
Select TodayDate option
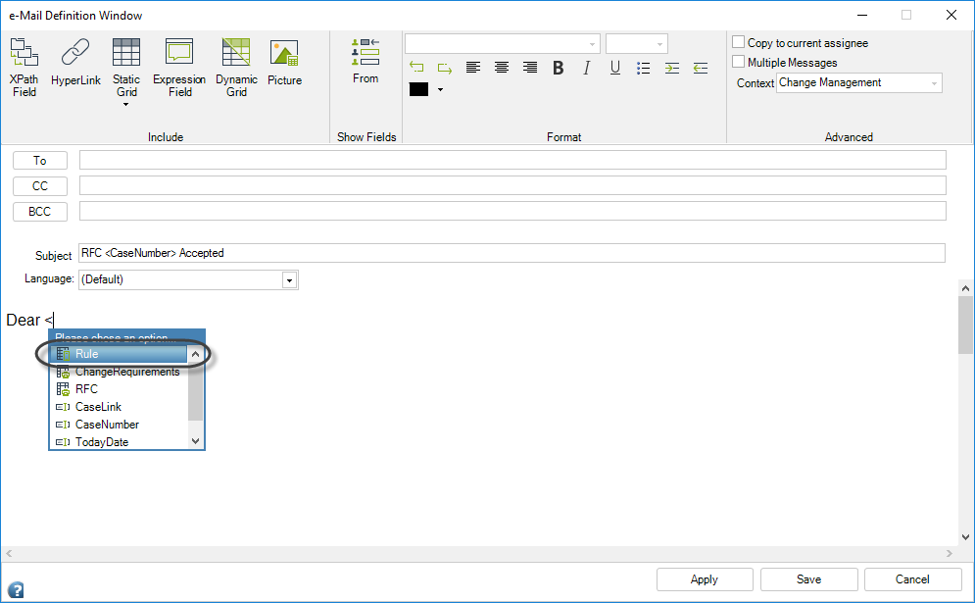[121, 442]
